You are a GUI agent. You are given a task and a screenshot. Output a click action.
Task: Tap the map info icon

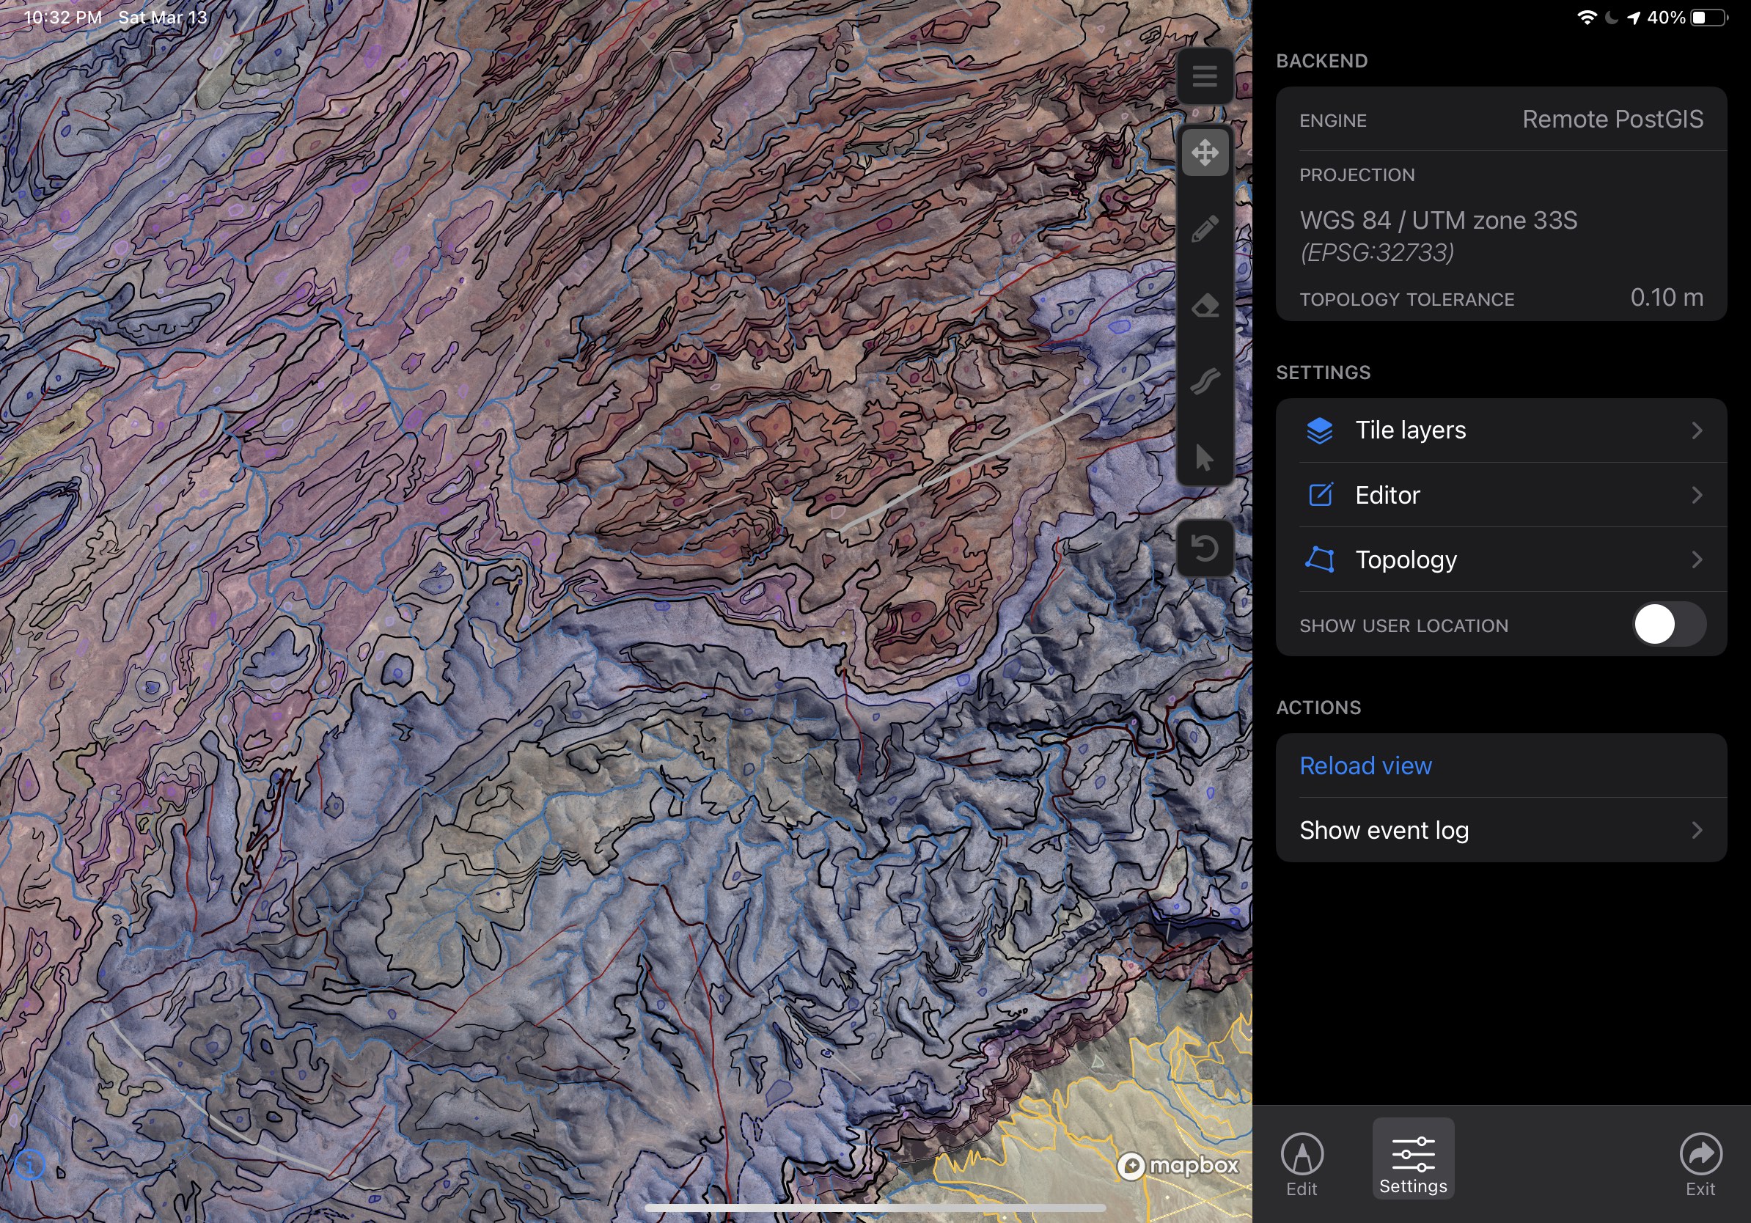(x=30, y=1165)
